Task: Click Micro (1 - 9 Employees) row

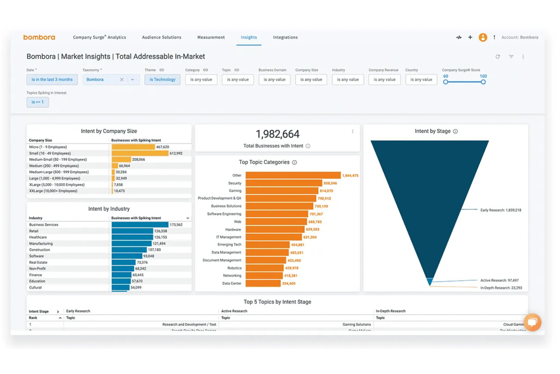Action: (x=110, y=147)
